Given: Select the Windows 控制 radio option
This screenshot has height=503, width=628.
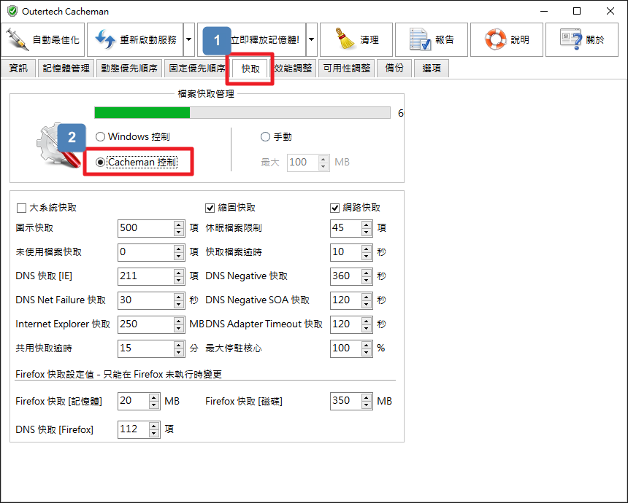Looking at the screenshot, I should 101,136.
